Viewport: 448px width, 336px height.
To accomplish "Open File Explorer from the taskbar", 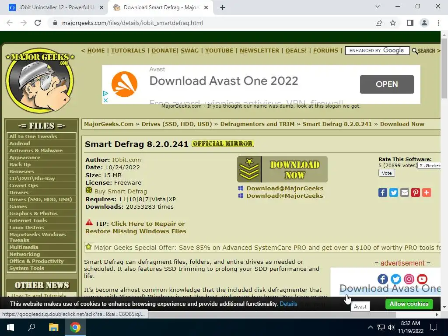I will 53,327.
